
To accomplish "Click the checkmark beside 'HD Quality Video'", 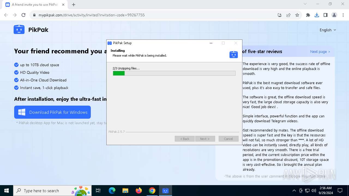I will point(16,72).
